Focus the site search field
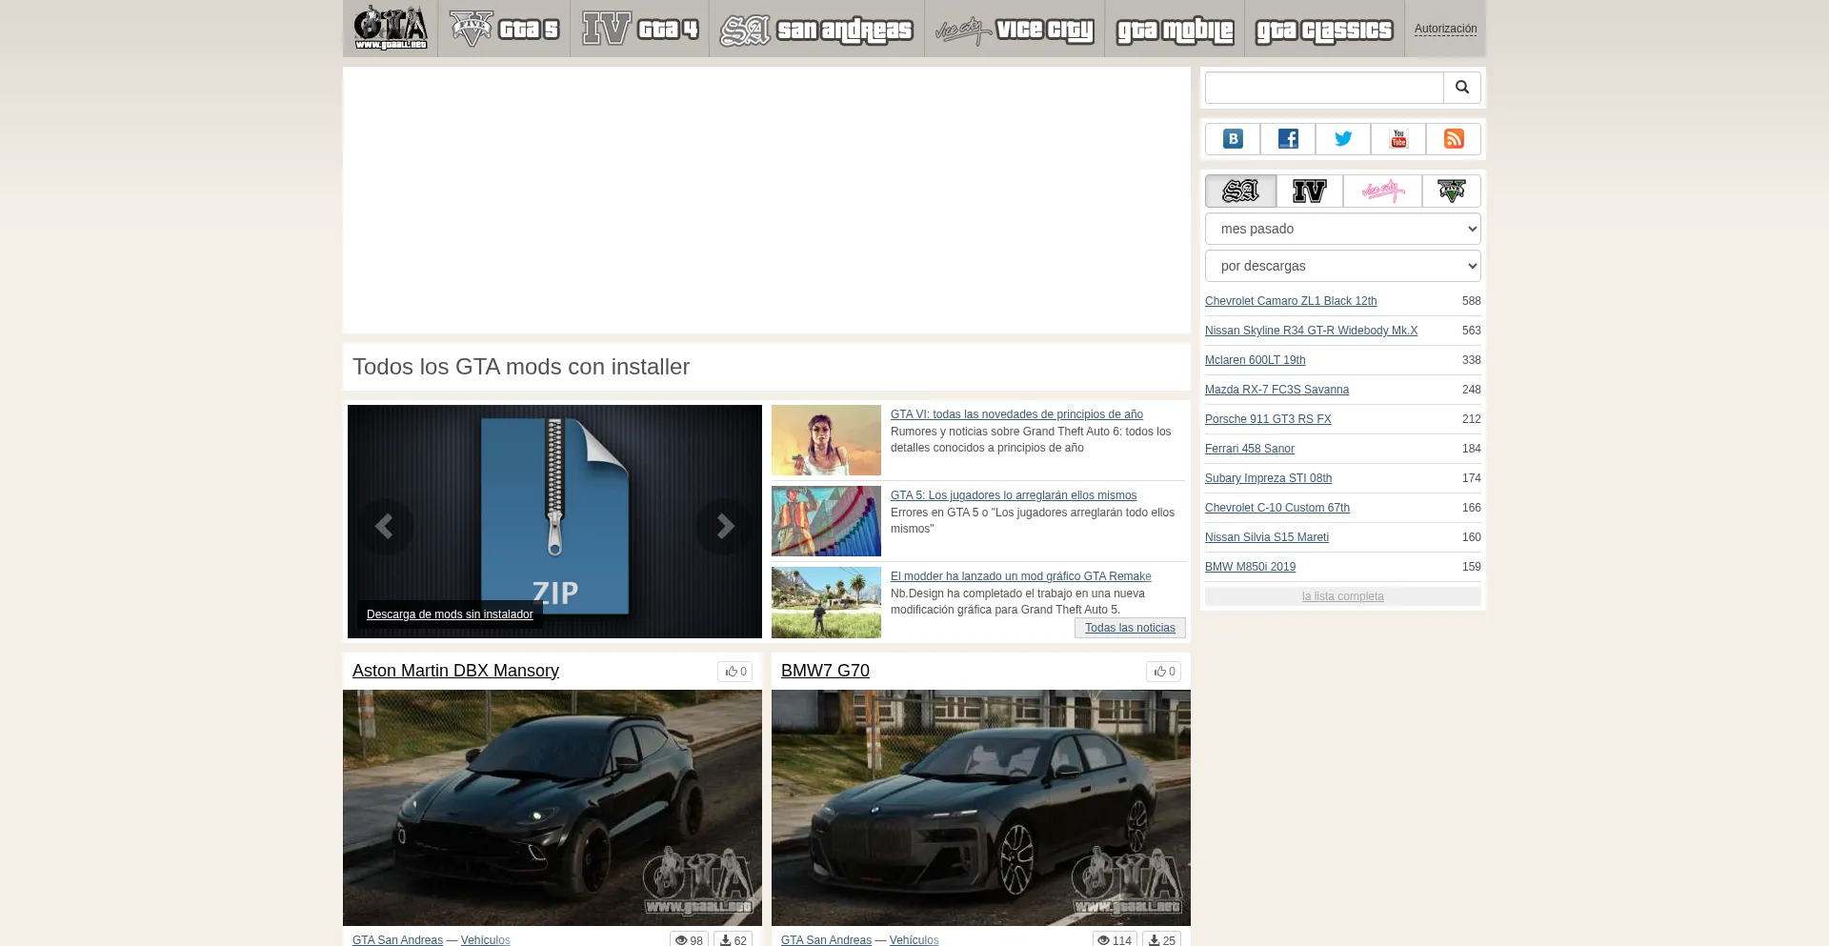The width and height of the screenshot is (1829, 946). click(x=1324, y=88)
